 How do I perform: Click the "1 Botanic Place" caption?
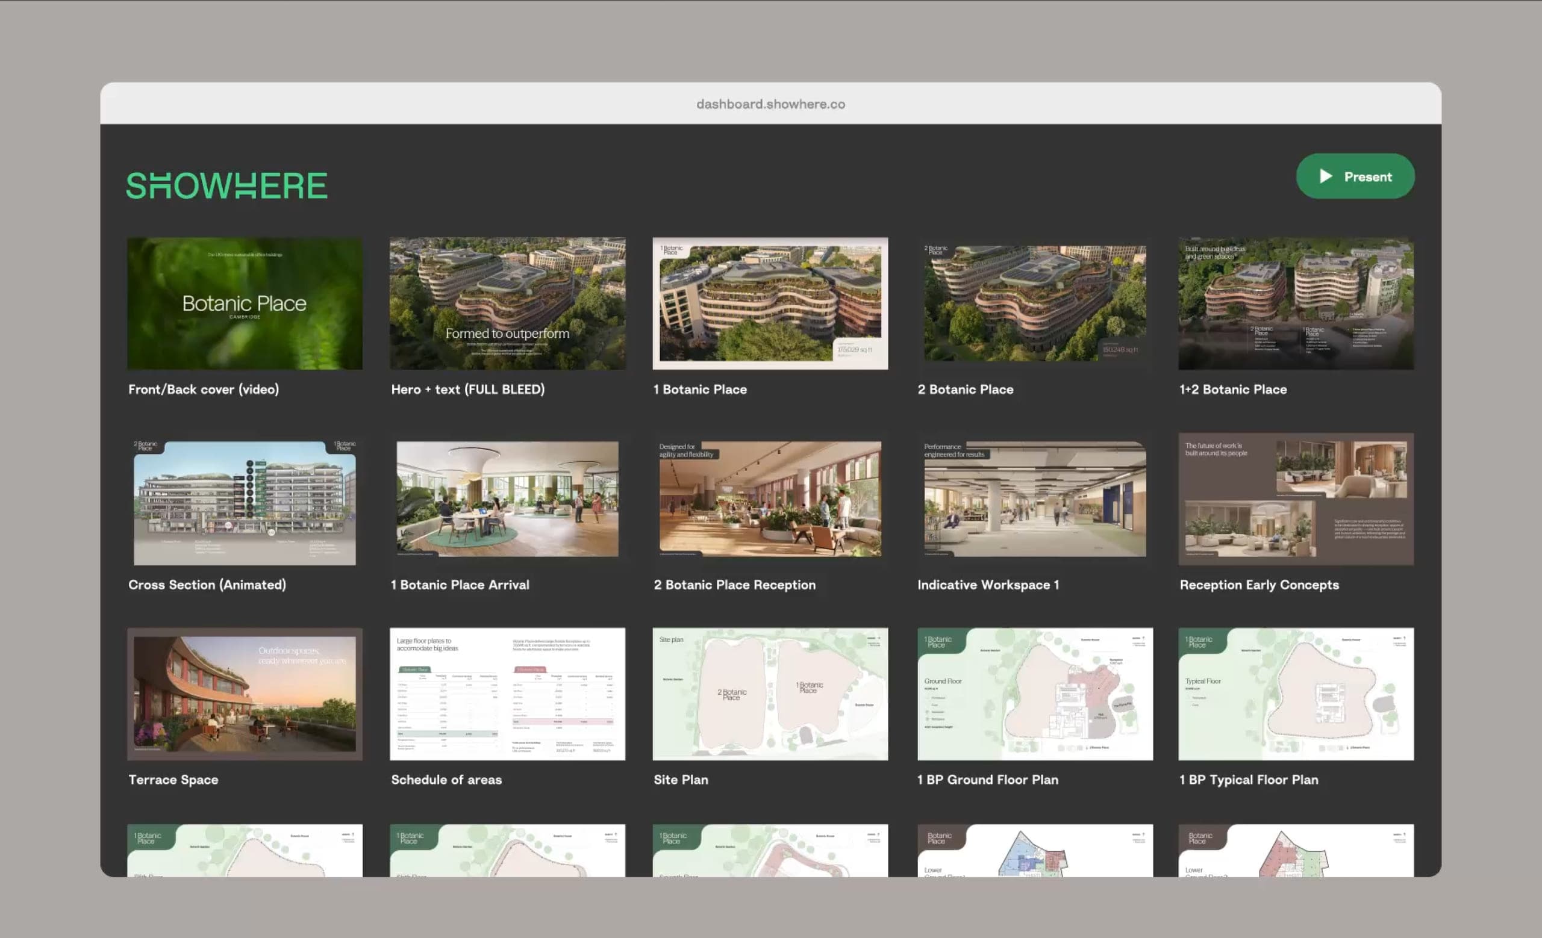point(701,390)
